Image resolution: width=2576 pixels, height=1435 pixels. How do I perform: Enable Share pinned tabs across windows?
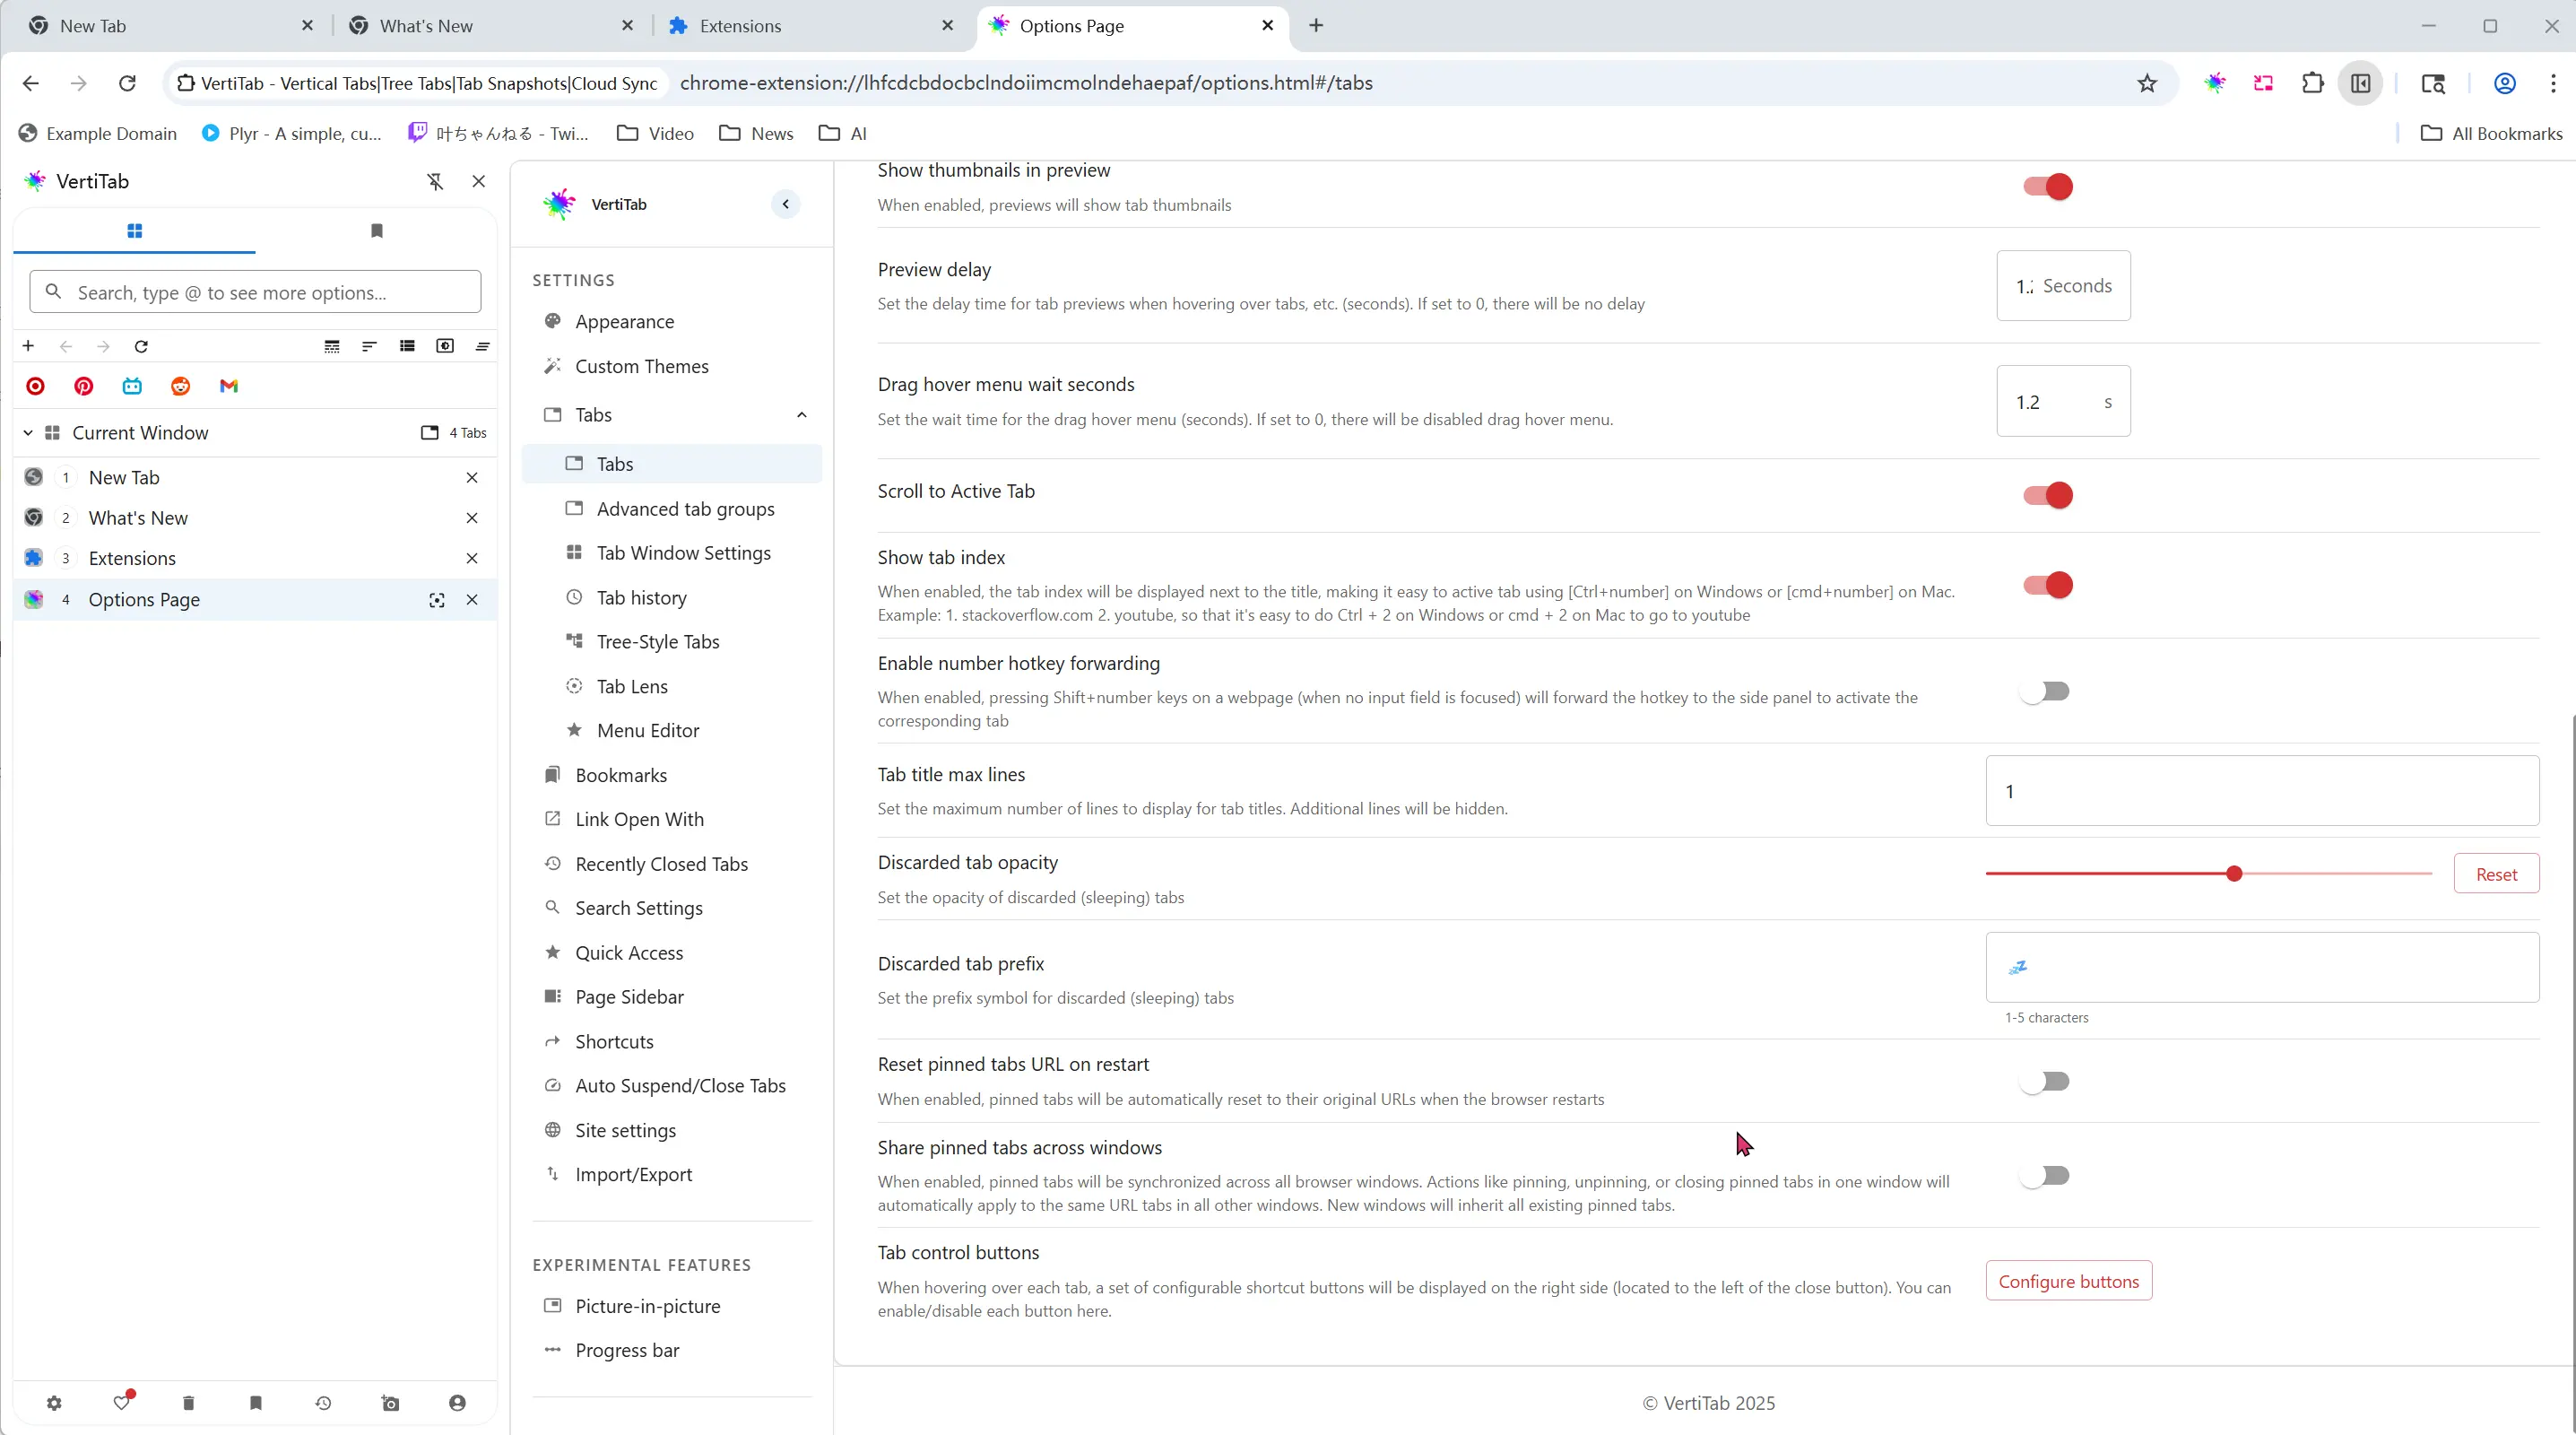(x=2045, y=1176)
